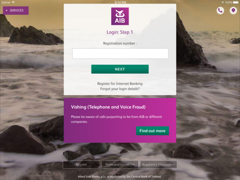Viewport: 240px width, 180px height.
Task: Open Terms and Conditions footer button
Action: [120, 164]
